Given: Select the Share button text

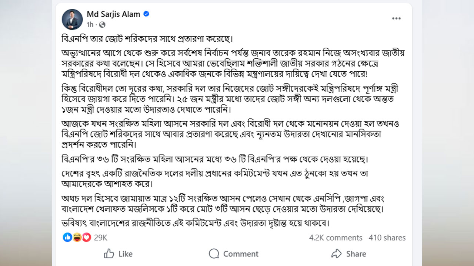Looking at the screenshot, I should tap(356, 254).
